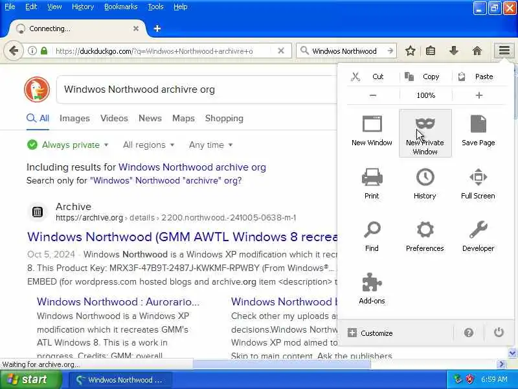Select Windwos Northwood taskbar item
Screen dimensions: 518x389
click(120, 380)
